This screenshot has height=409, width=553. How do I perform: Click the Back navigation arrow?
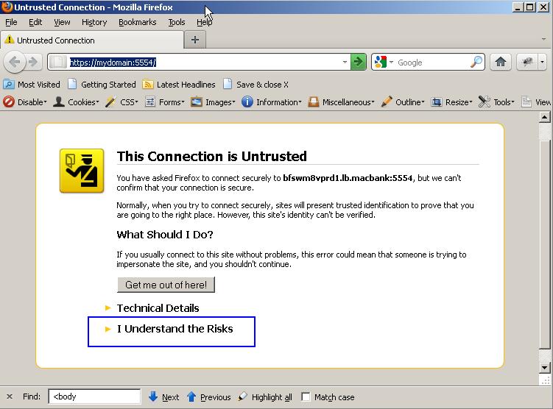point(15,62)
